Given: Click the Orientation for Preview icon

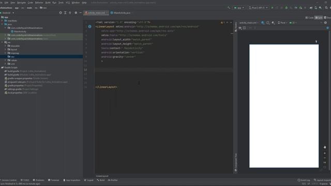Looking at the screenshot, I should click(268, 23).
